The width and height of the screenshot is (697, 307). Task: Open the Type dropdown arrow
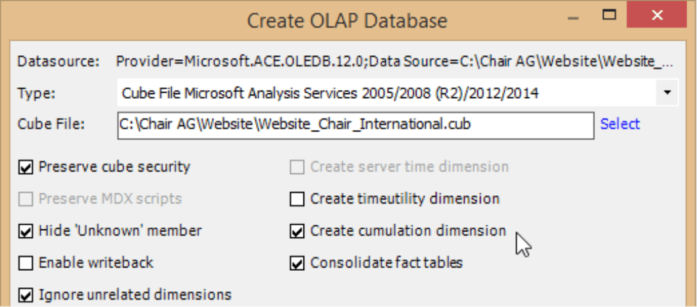pos(667,93)
